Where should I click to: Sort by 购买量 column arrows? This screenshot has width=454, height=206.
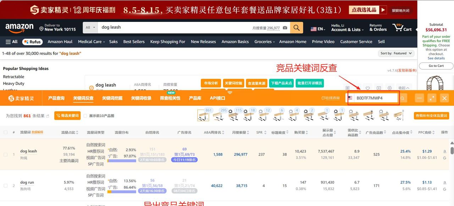[308, 133]
